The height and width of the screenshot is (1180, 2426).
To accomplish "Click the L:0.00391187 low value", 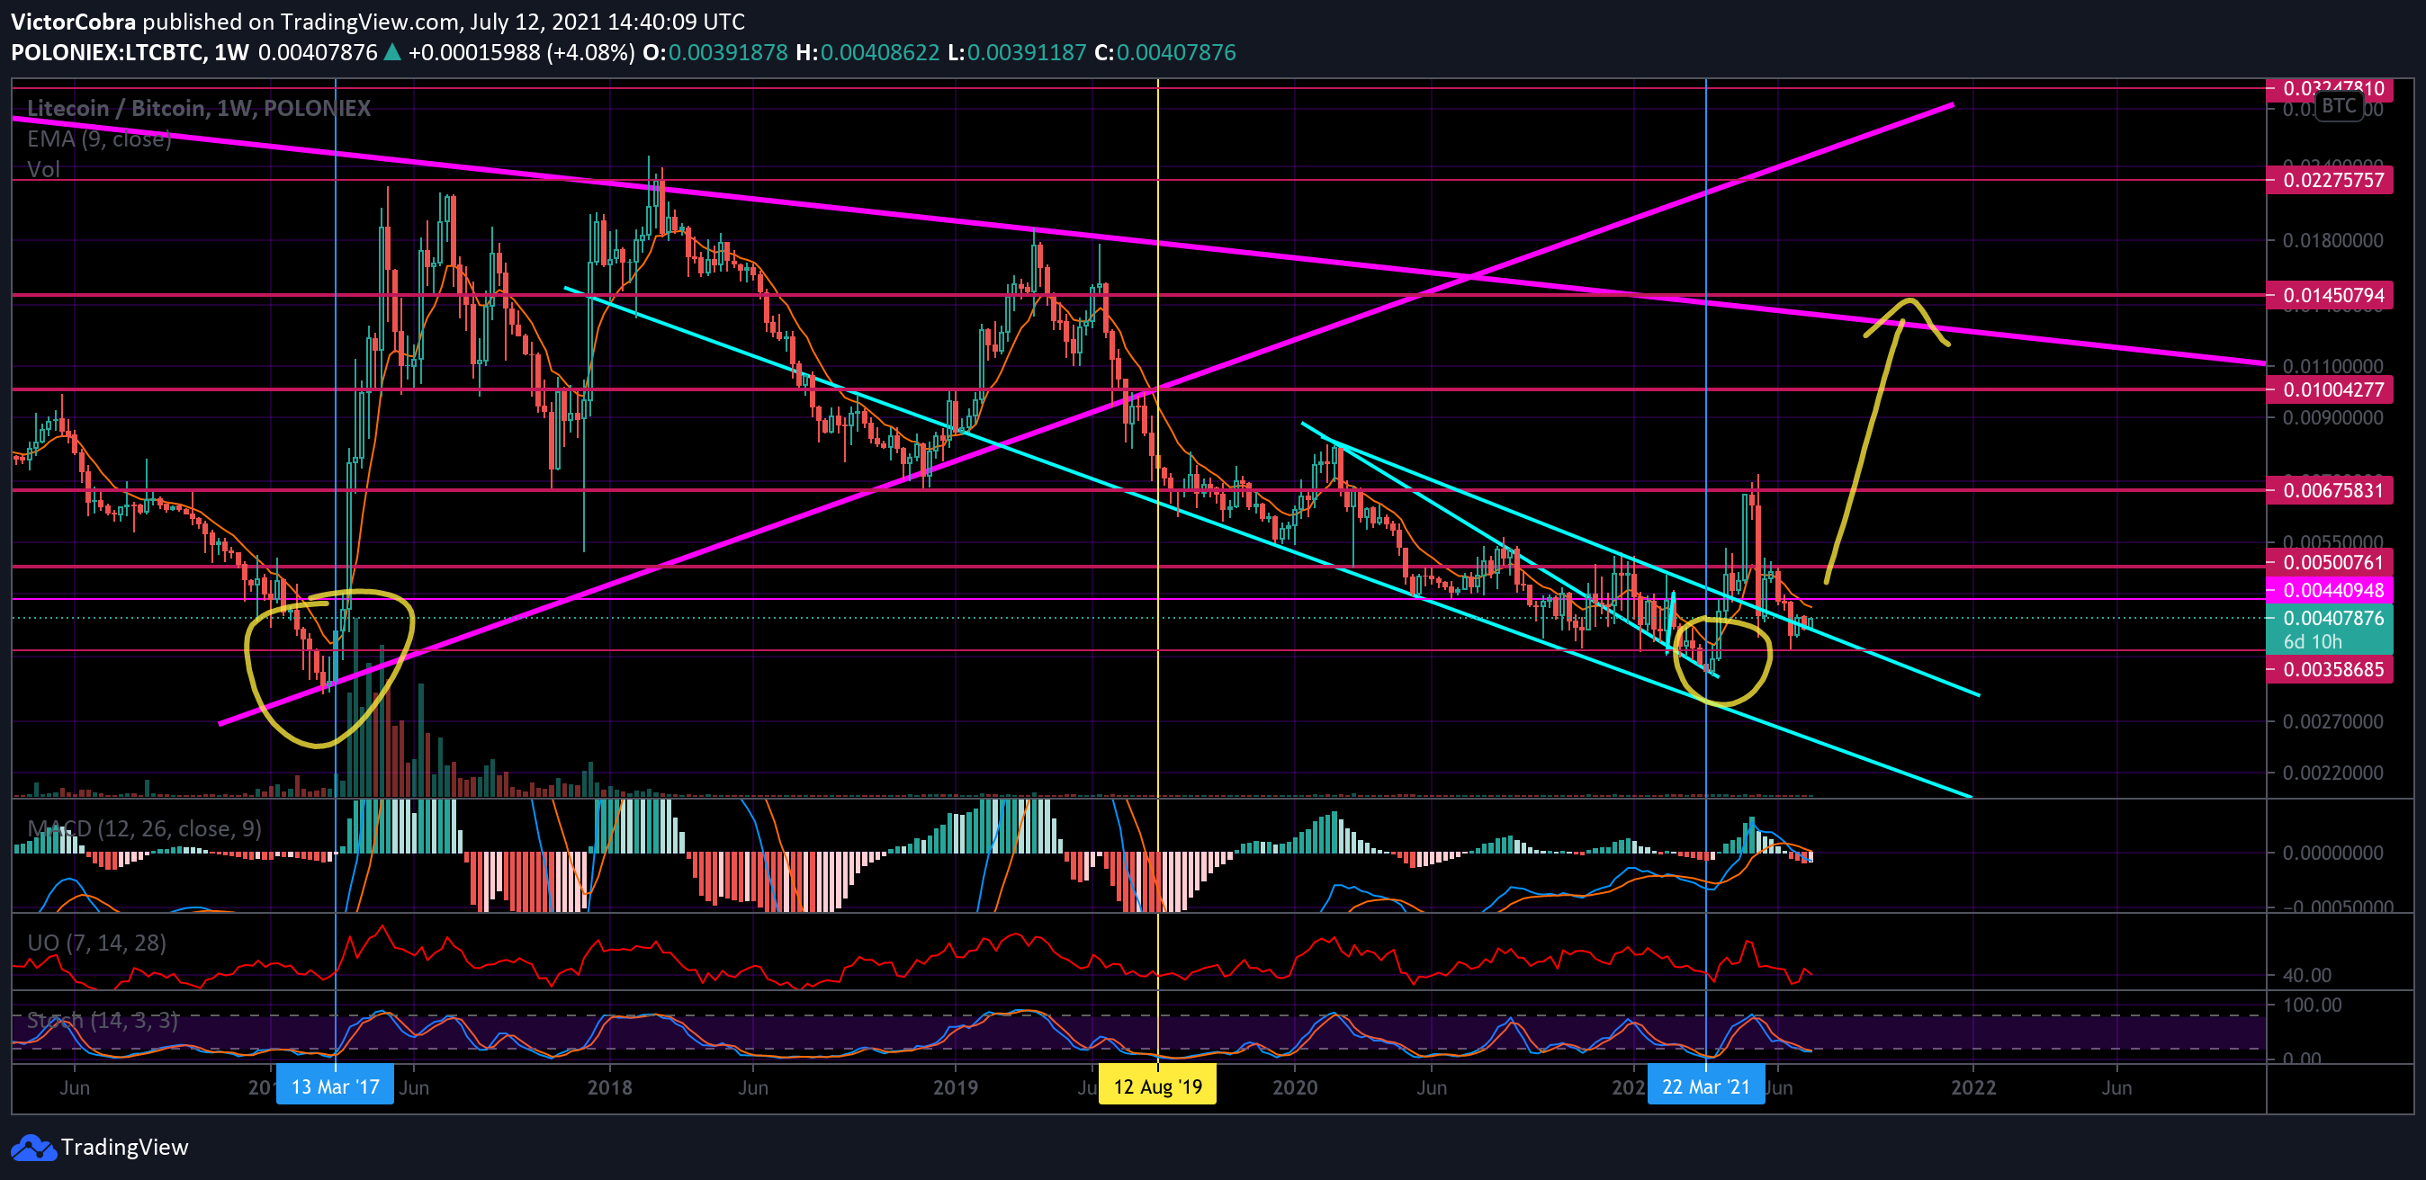I will tap(1016, 53).
